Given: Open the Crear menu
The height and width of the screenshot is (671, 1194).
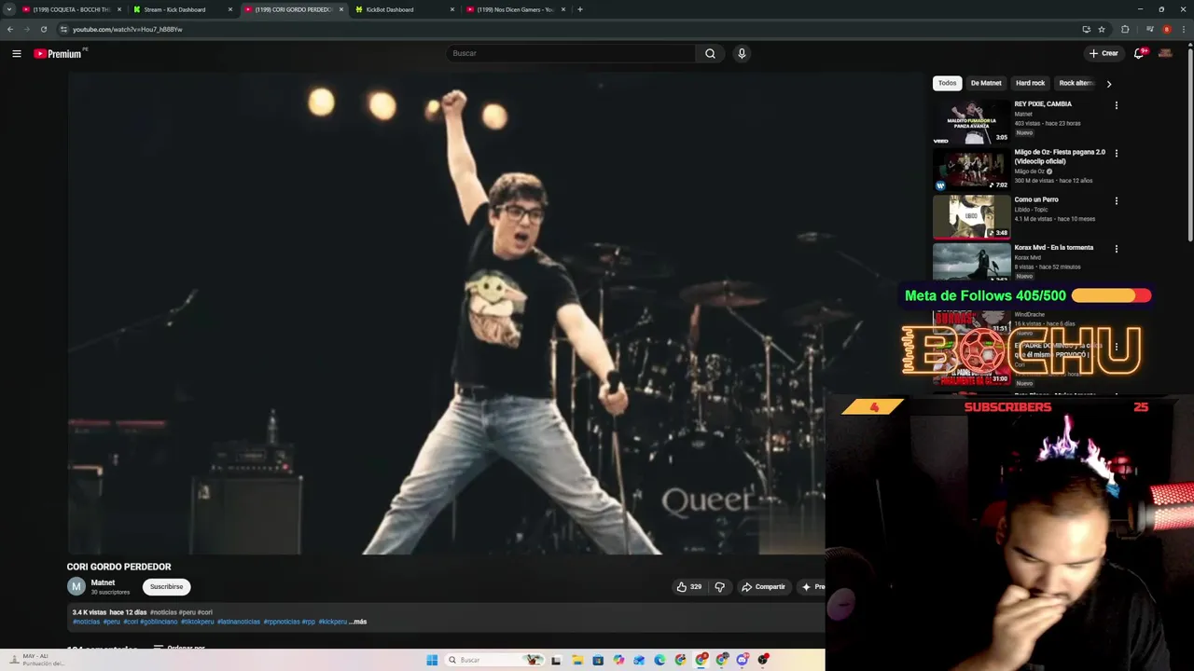Looking at the screenshot, I should (x=1104, y=53).
